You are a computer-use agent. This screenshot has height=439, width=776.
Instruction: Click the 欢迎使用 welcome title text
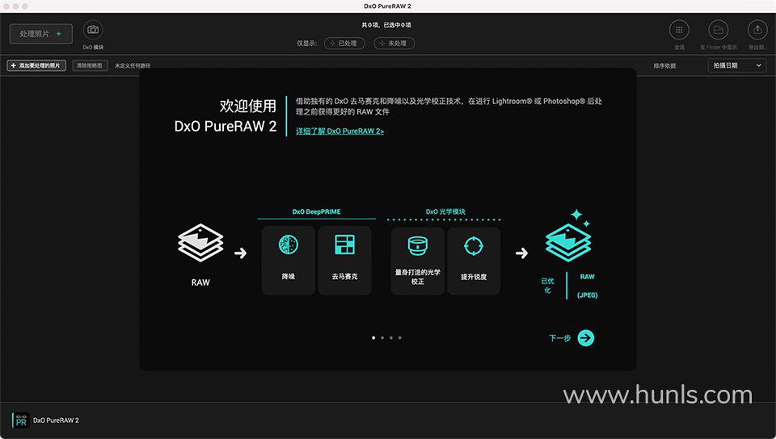[x=248, y=106]
